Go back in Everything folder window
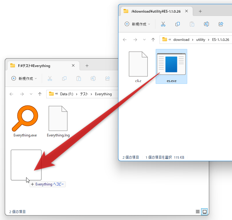Image resolution: width=232 pixels, height=220 pixels. pos(11,94)
